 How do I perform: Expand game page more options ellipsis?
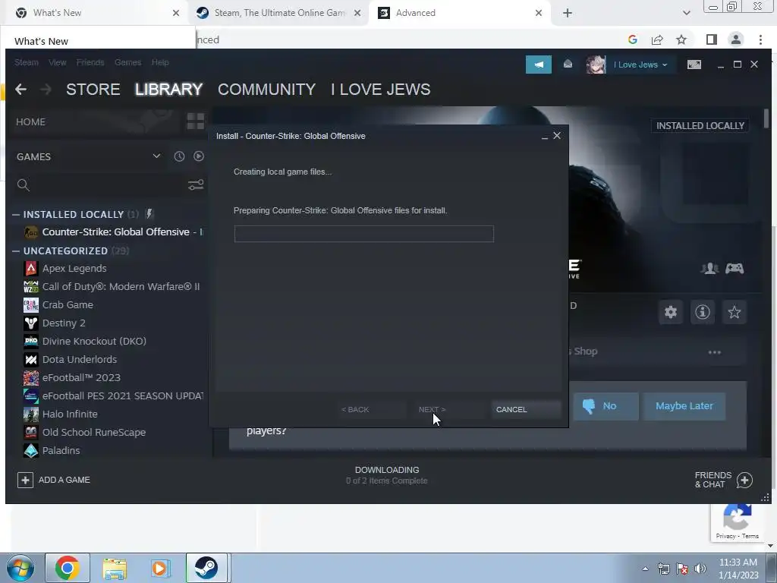pos(715,352)
